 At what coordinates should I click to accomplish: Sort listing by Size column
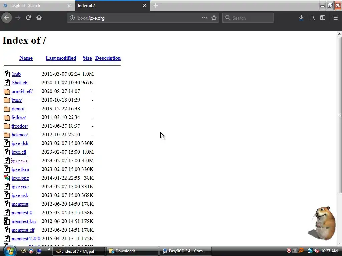(x=87, y=58)
